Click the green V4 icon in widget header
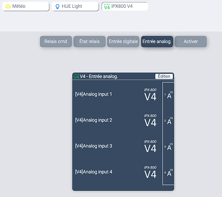The width and height of the screenshot is (222, 197). coord(77,76)
